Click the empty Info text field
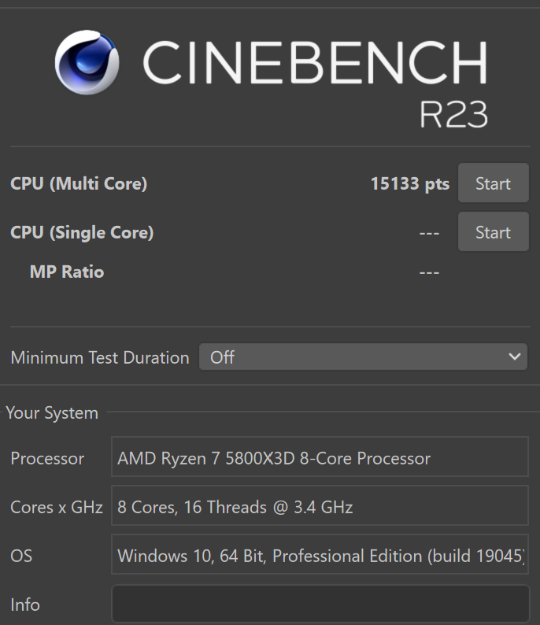 [x=320, y=605]
